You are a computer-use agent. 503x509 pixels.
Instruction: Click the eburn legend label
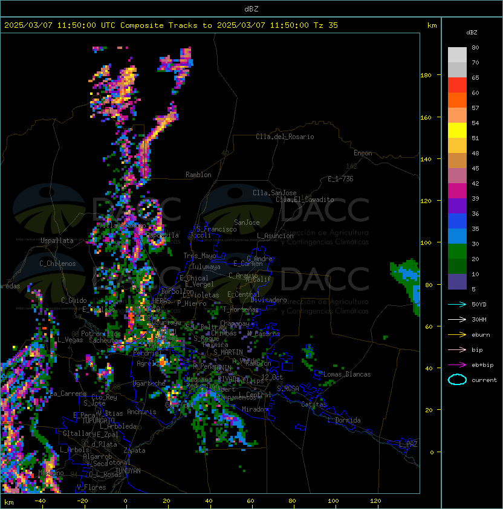tap(481, 335)
